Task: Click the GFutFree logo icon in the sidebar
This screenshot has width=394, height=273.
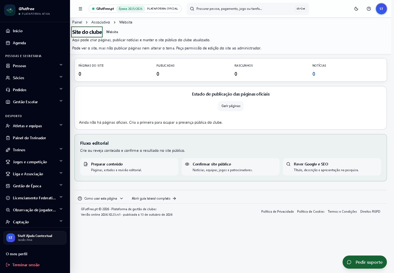Action: coord(10,10)
